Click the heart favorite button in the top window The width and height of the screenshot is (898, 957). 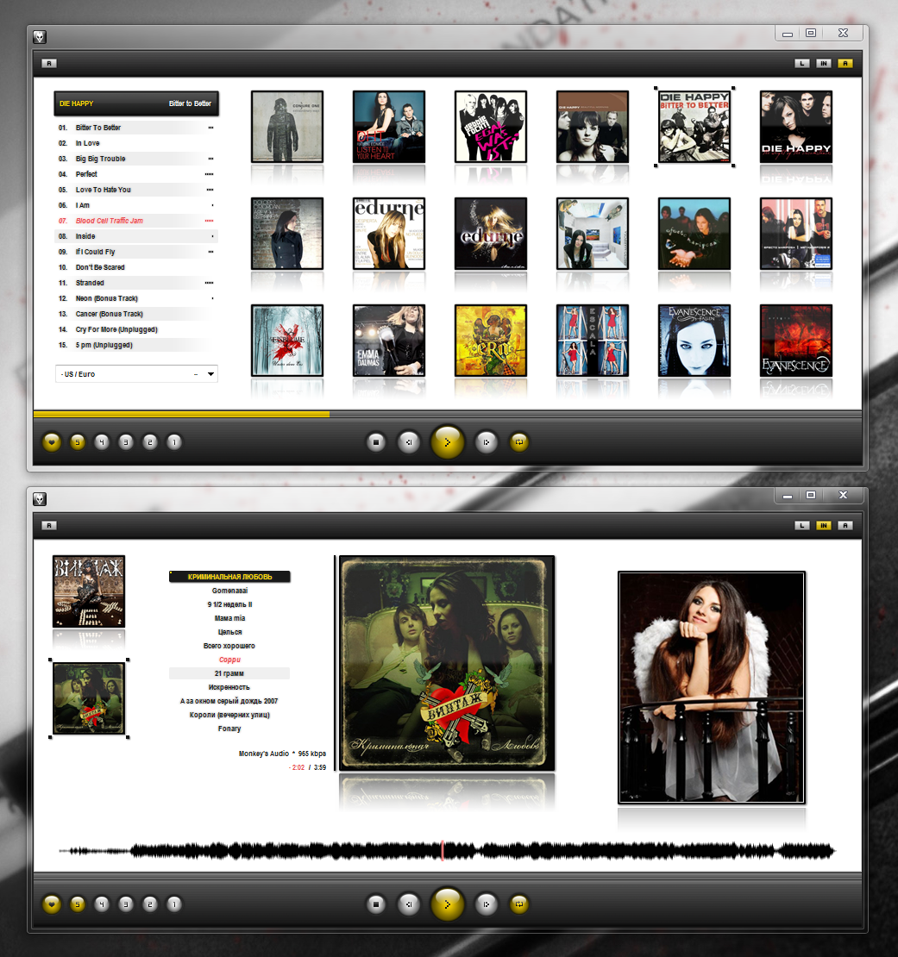tap(52, 442)
